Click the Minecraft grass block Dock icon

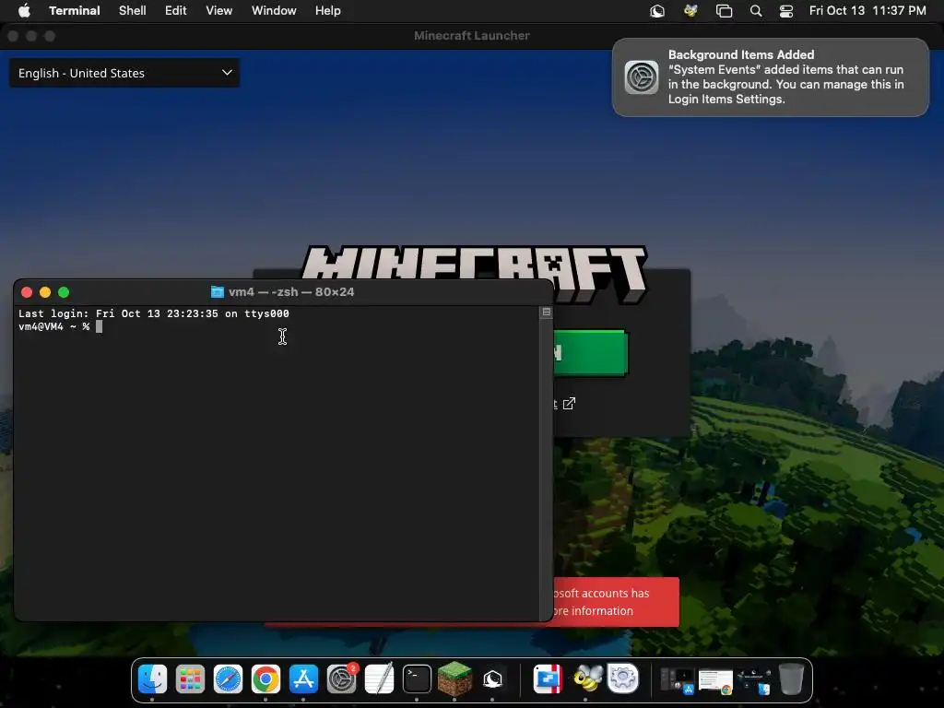click(454, 679)
